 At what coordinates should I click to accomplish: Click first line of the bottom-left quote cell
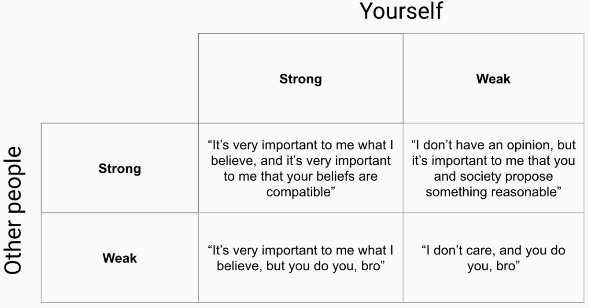(301, 250)
